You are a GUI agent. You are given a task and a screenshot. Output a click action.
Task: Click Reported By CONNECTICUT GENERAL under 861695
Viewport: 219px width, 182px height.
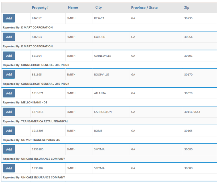[36, 84]
